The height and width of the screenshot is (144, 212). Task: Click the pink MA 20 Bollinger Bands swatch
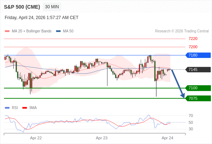coord(7,31)
